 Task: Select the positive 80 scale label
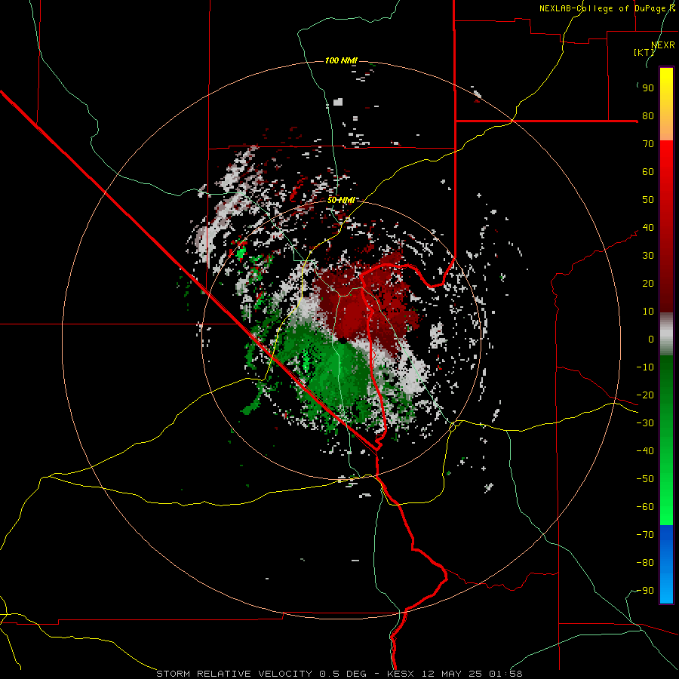[648, 116]
